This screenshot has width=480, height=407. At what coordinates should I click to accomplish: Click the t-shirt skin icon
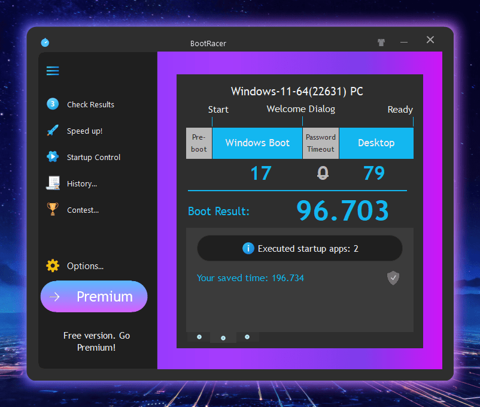[x=381, y=43]
